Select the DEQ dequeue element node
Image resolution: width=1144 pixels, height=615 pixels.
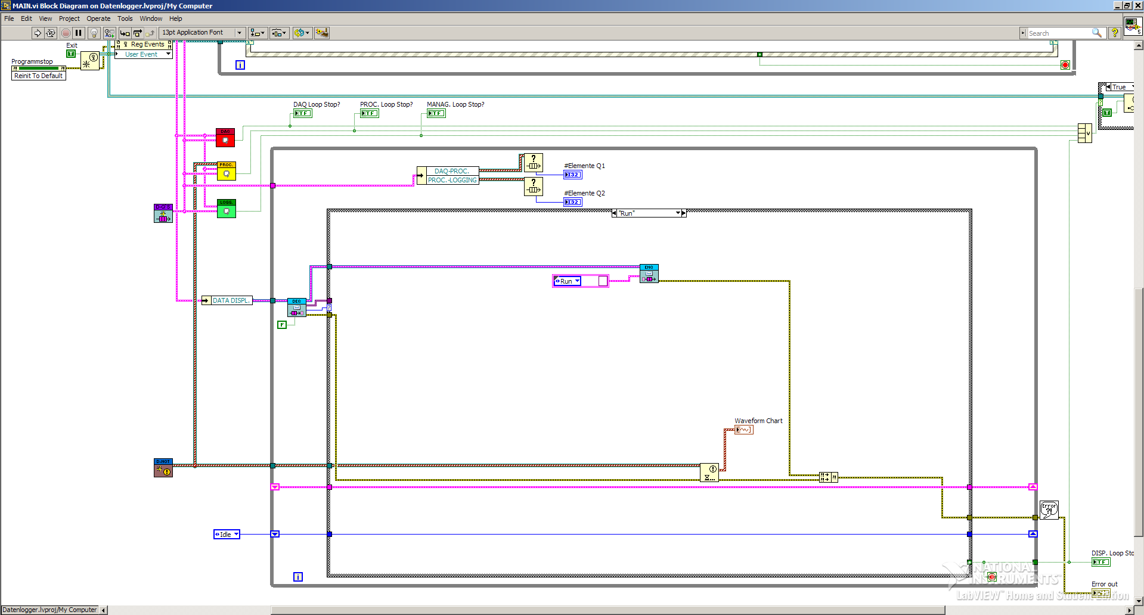[297, 307]
